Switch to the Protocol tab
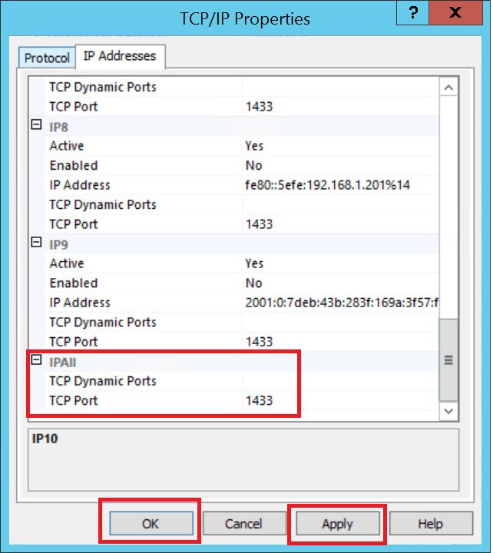This screenshot has width=493, height=553. pyautogui.click(x=47, y=58)
